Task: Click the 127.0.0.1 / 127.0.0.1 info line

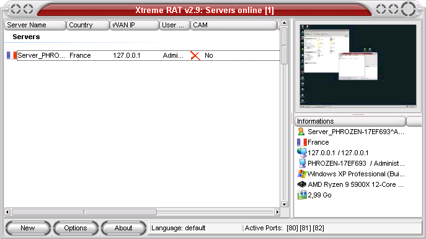Action: point(338,153)
